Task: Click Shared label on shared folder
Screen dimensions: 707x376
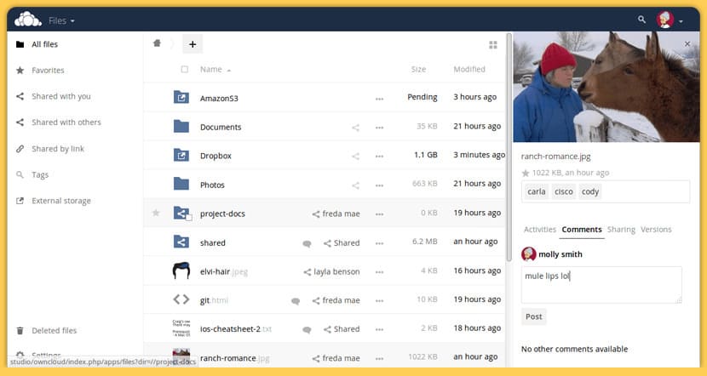Action: [x=342, y=242]
